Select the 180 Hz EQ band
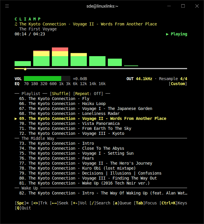 34,84
